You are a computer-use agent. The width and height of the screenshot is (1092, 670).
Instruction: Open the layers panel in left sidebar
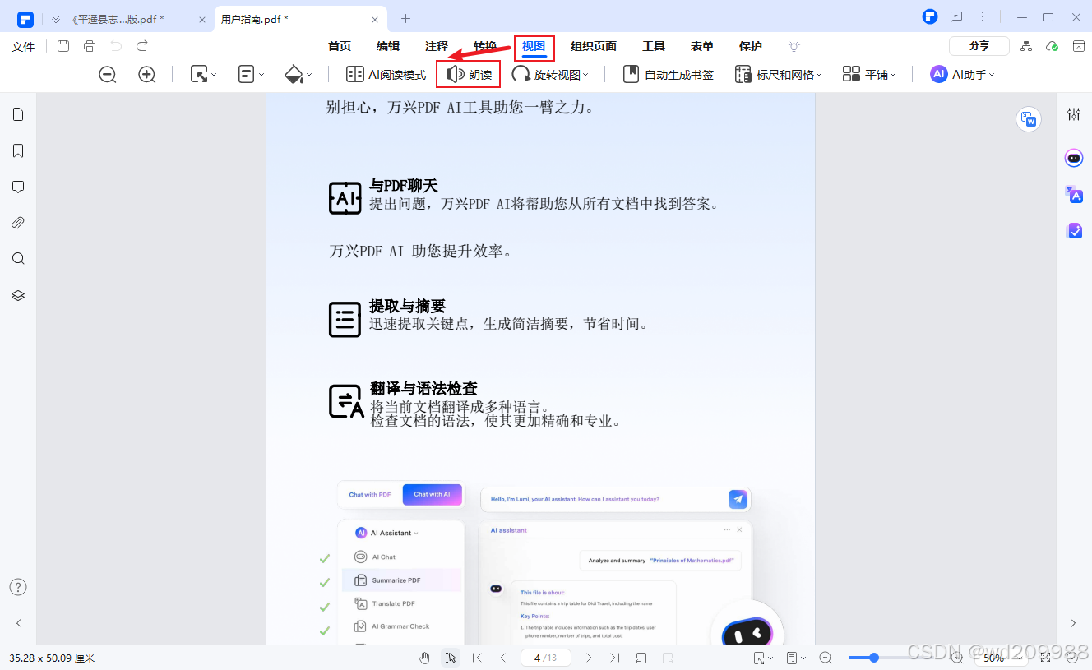click(18, 295)
